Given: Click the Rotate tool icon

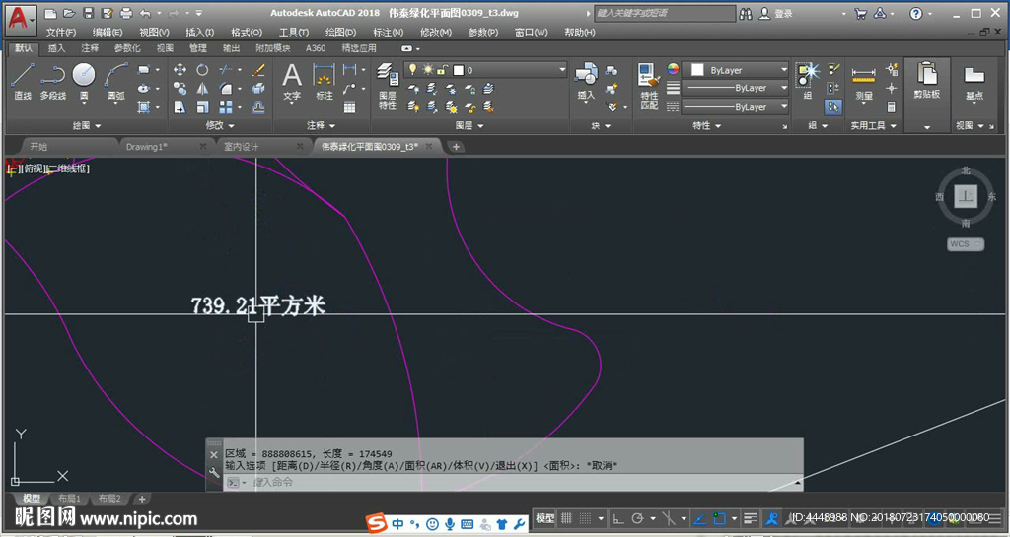Looking at the screenshot, I should coord(202,69).
